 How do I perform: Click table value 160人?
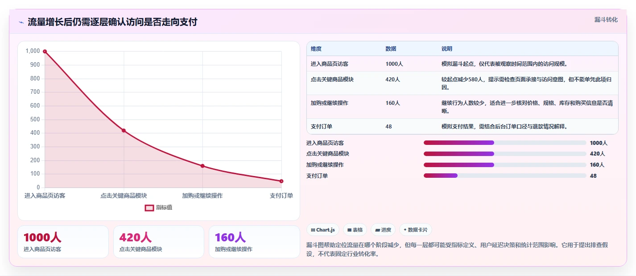point(393,103)
